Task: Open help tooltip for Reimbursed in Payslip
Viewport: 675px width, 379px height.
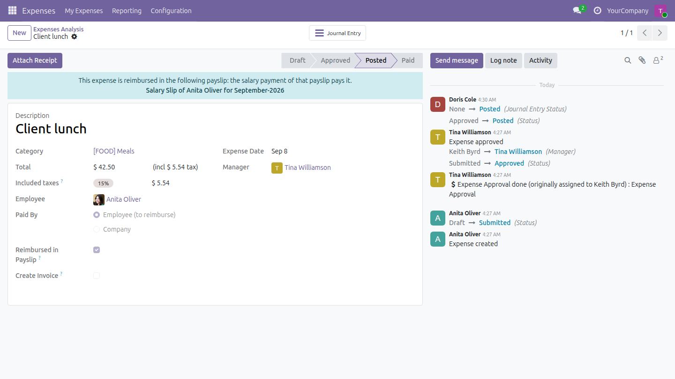Action: [x=39, y=257]
